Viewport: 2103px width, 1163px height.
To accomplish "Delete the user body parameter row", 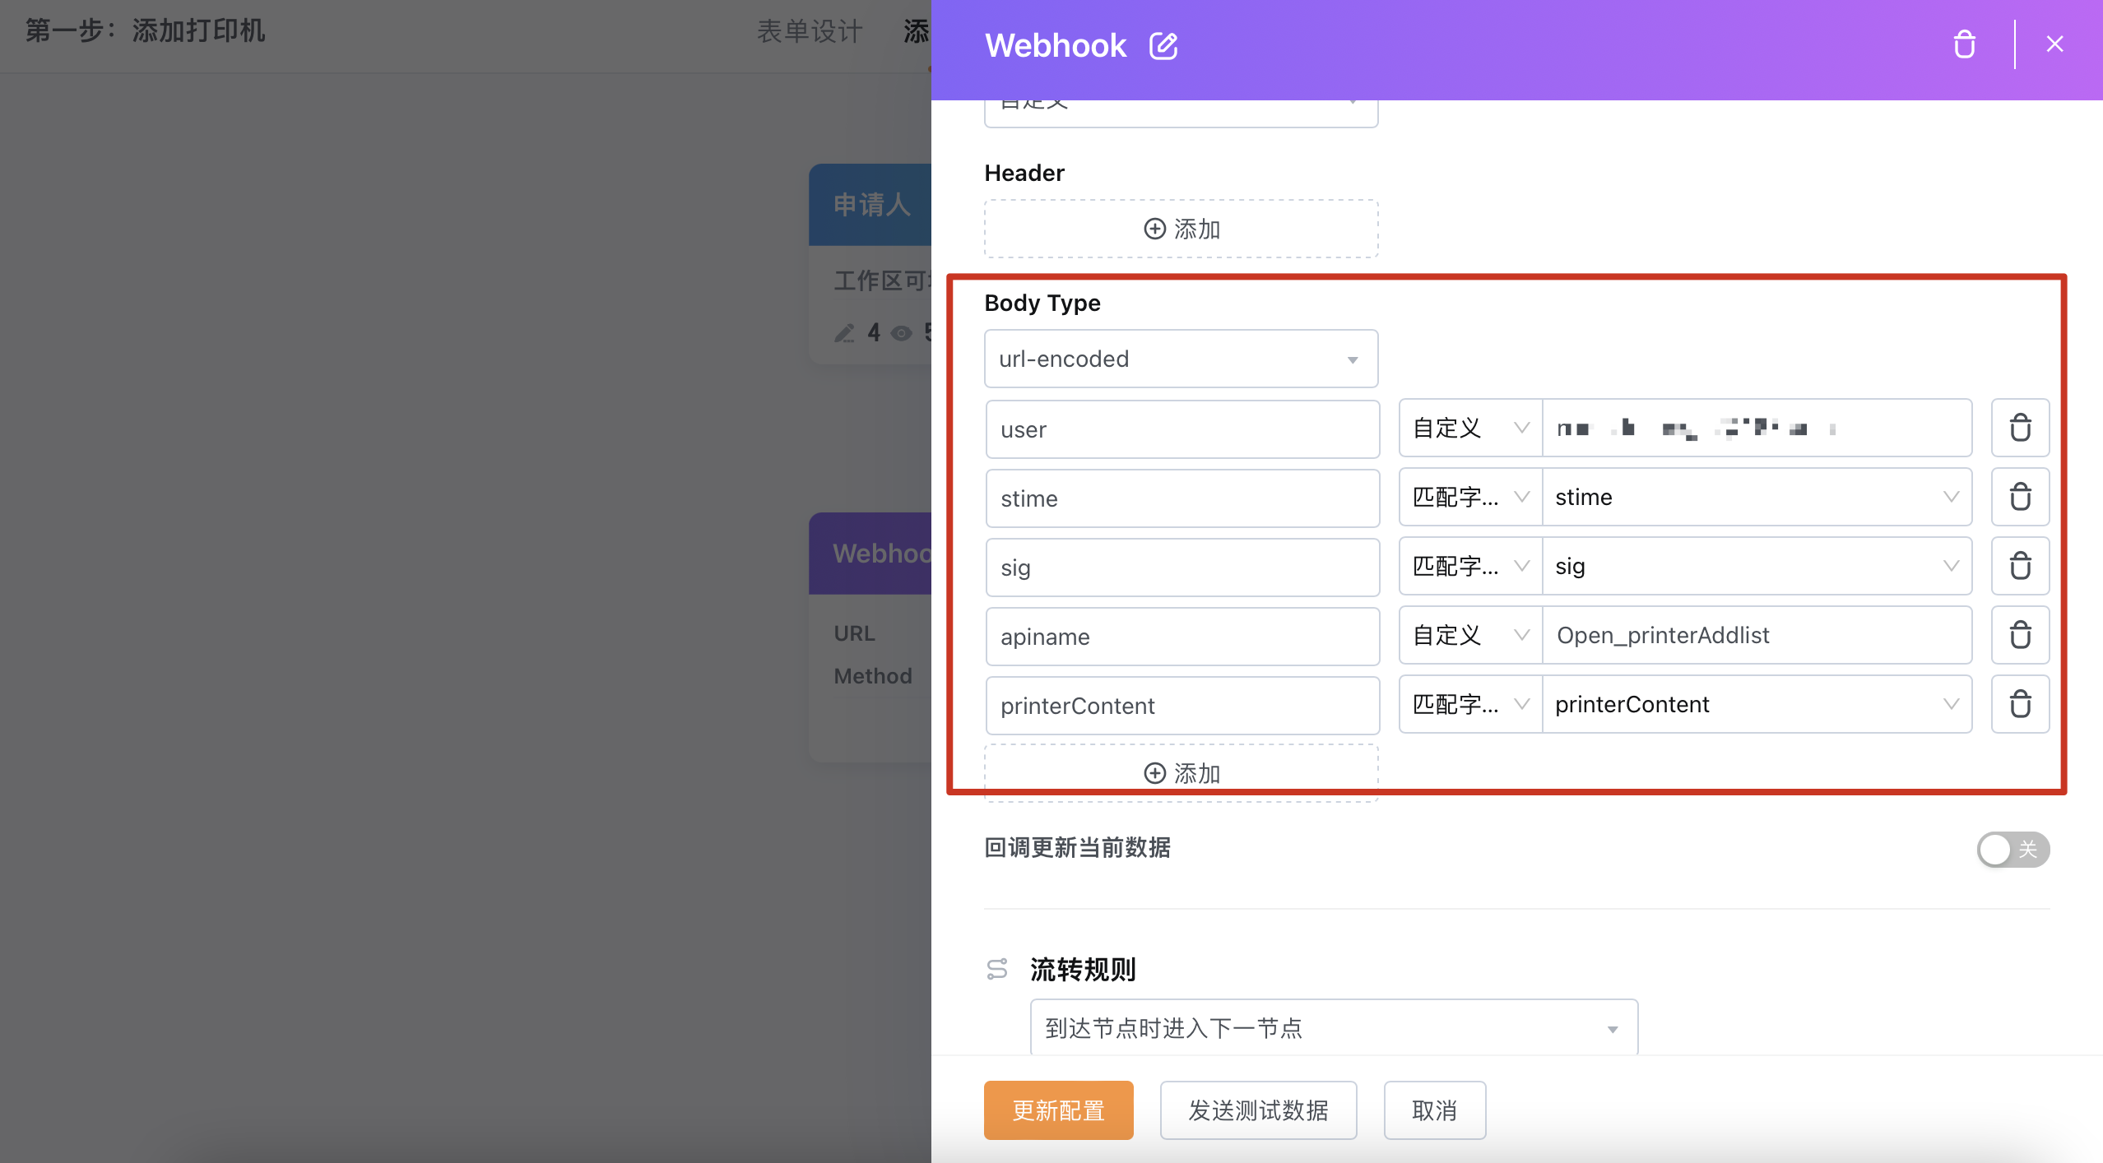I will pyautogui.click(x=2020, y=428).
